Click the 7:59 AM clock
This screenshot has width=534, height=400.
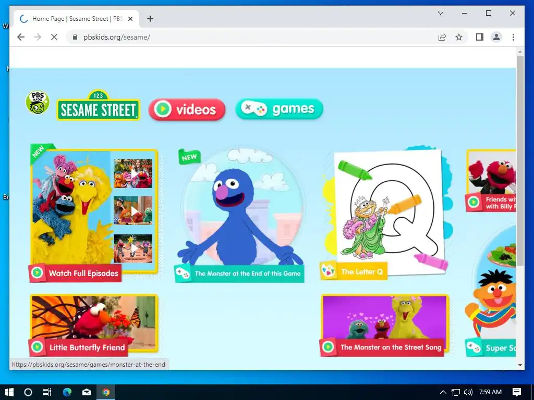[x=490, y=392]
